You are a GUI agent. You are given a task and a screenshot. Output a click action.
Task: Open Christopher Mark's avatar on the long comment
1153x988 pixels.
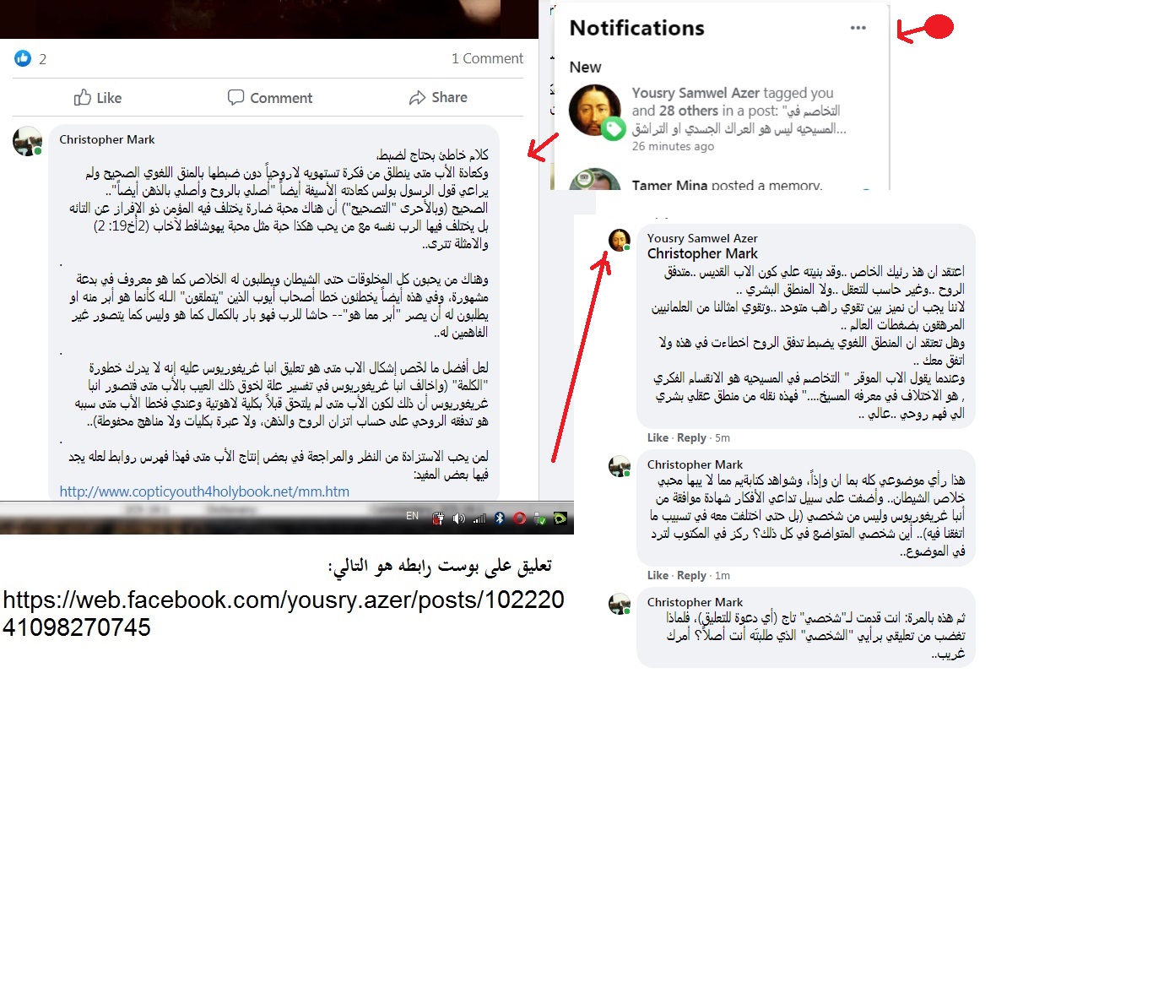pos(27,141)
